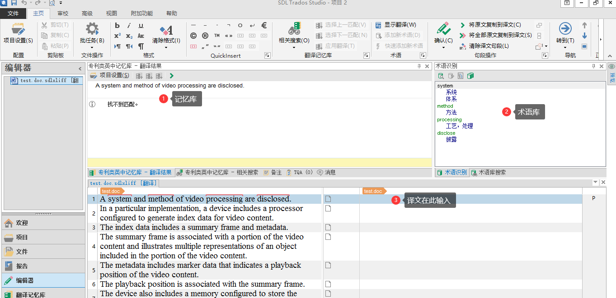The height and width of the screenshot is (298, 616).
Task: Toggle italic formatting in the ribbon
Action: click(x=129, y=26)
